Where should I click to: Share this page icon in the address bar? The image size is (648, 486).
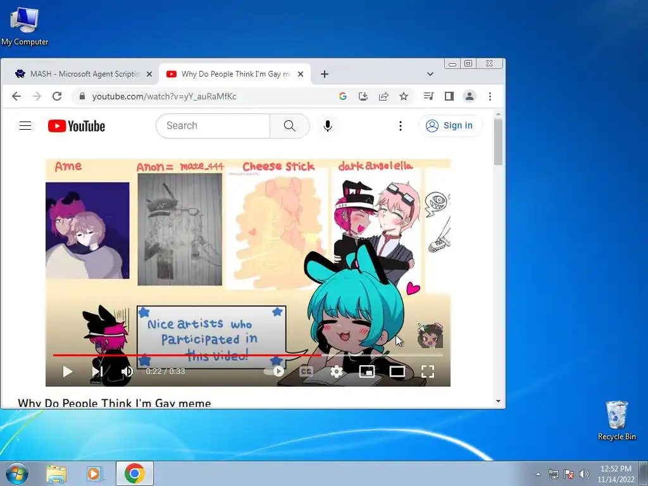tap(383, 96)
